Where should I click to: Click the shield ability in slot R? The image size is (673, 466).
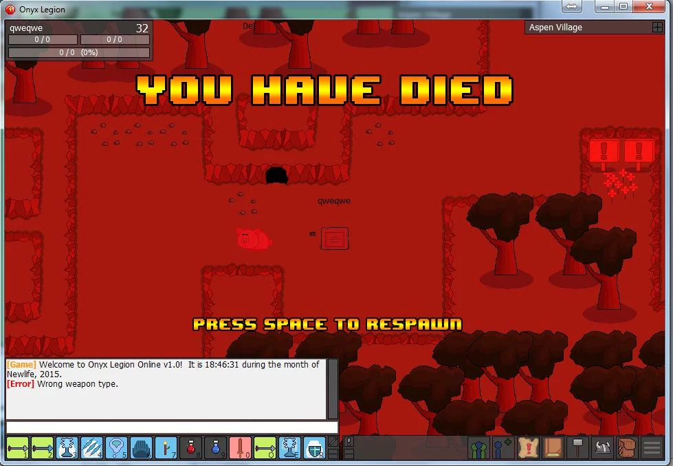315,447
